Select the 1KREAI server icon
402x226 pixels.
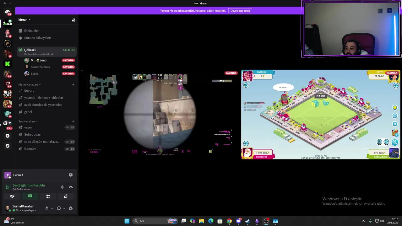(8, 23)
